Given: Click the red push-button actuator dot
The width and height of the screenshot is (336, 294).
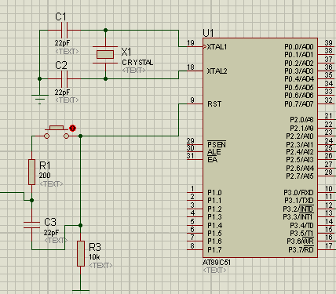Looking at the screenshot, I should (72, 128).
